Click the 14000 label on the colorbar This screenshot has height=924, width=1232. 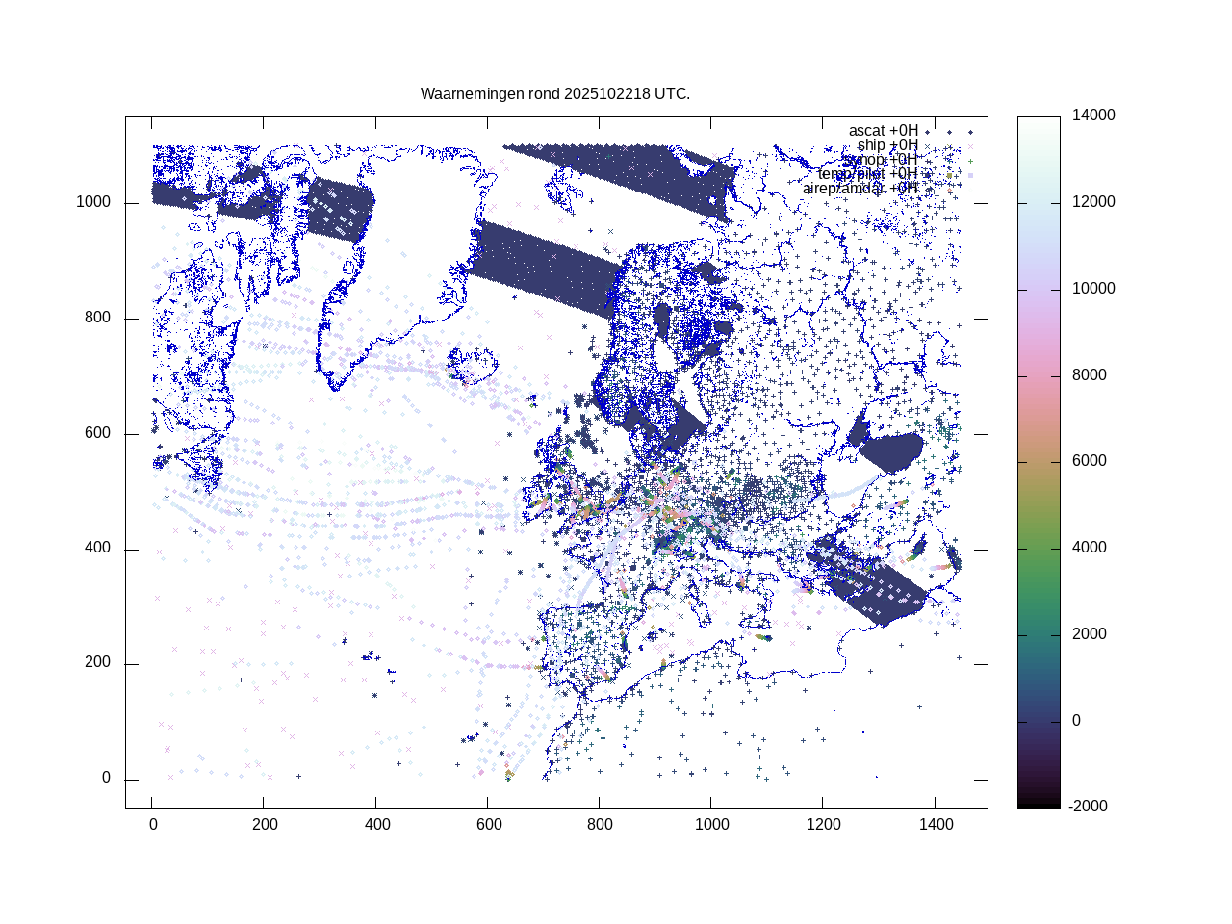point(1093,115)
